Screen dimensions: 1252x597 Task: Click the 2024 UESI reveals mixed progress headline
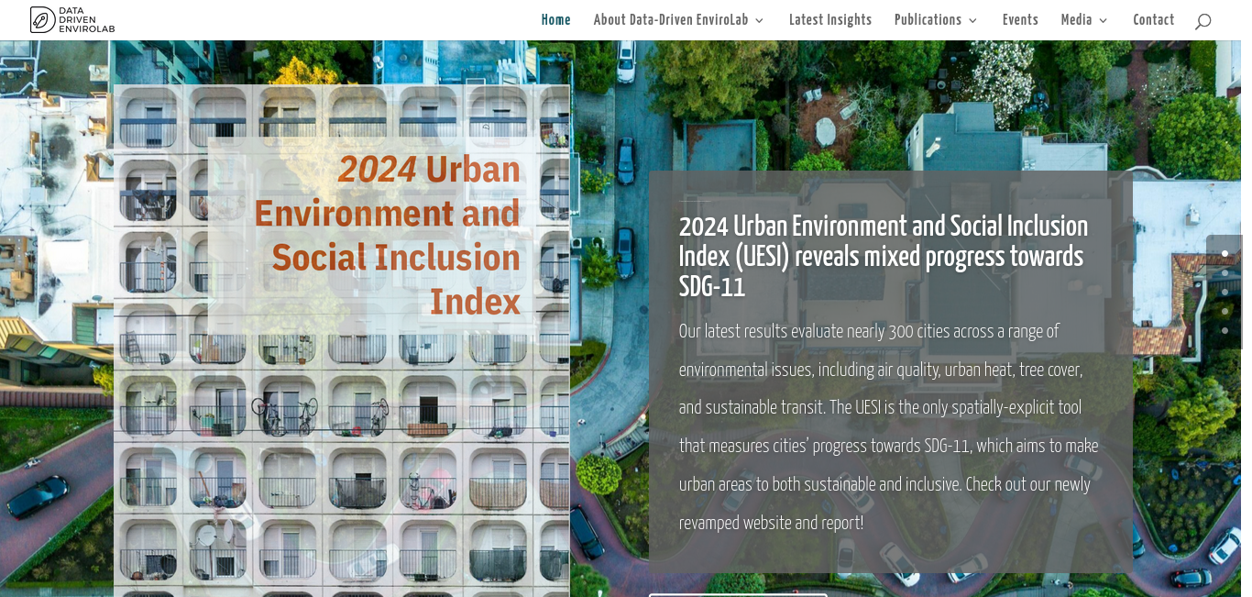884,257
